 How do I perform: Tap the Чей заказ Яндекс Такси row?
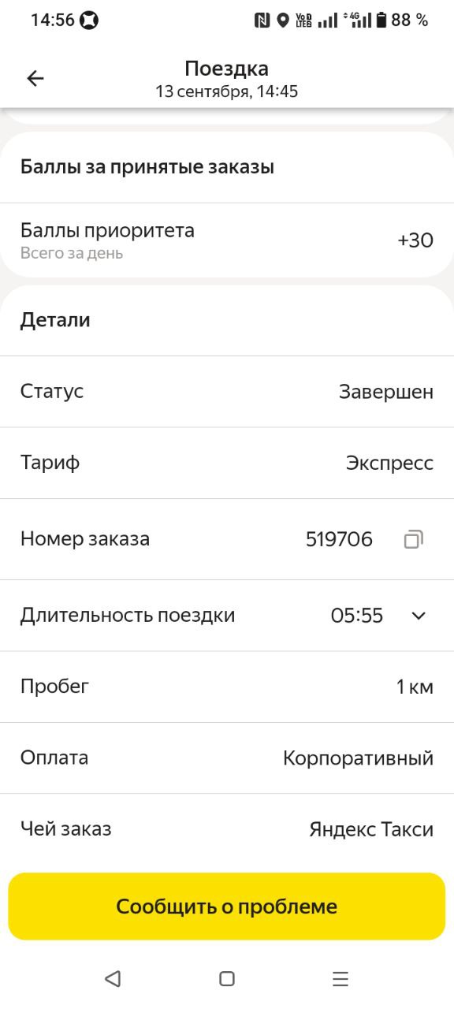point(227,829)
